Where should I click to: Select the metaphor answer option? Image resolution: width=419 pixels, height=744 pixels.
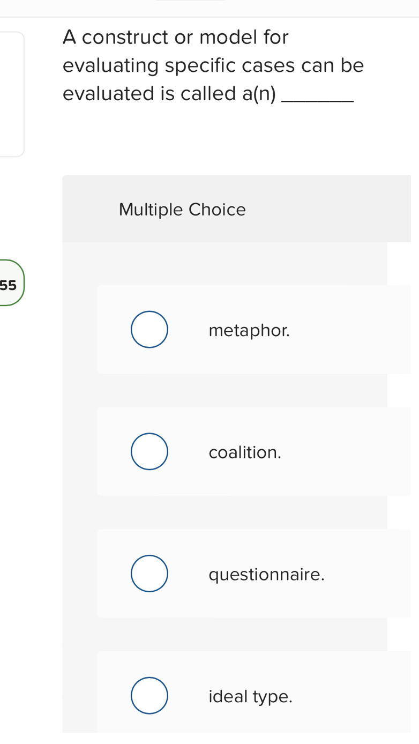[149, 329]
